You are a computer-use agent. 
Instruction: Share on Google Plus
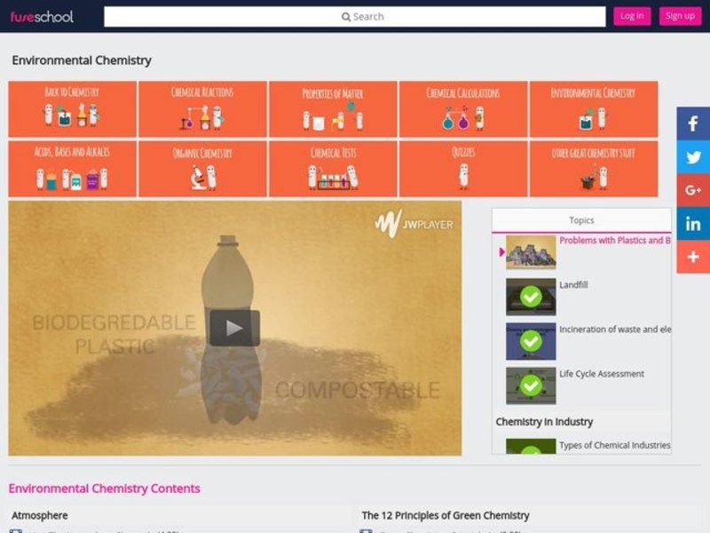693,190
